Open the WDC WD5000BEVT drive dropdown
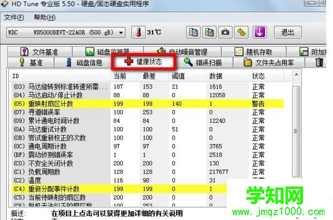The image size is (333, 220). pos(65,32)
